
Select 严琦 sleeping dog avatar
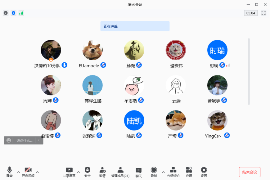(175, 120)
